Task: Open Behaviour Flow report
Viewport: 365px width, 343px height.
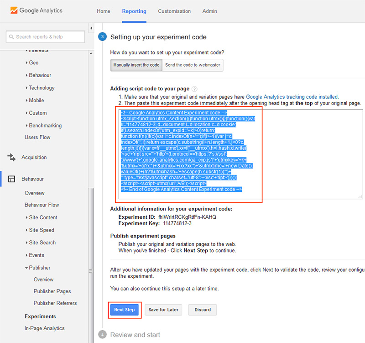Action: [42, 205]
